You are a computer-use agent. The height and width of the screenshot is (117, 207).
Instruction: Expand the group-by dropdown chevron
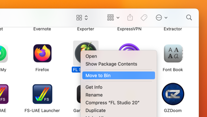tap(118, 18)
